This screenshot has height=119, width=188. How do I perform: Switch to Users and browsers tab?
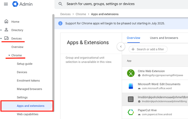pyautogui.click(x=164, y=38)
